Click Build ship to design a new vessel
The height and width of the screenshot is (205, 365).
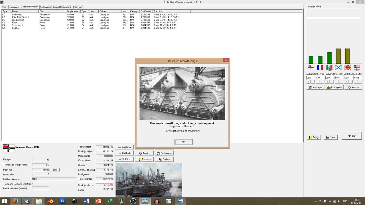click(125, 147)
